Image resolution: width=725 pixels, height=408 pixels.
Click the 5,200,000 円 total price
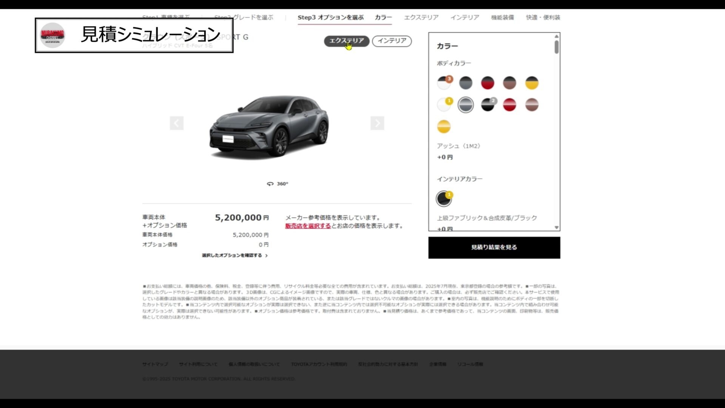[242, 218]
